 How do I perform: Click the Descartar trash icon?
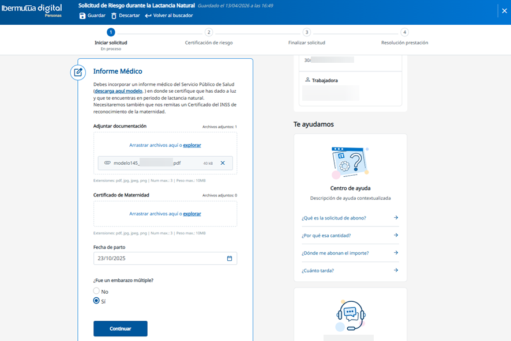[x=114, y=16]
